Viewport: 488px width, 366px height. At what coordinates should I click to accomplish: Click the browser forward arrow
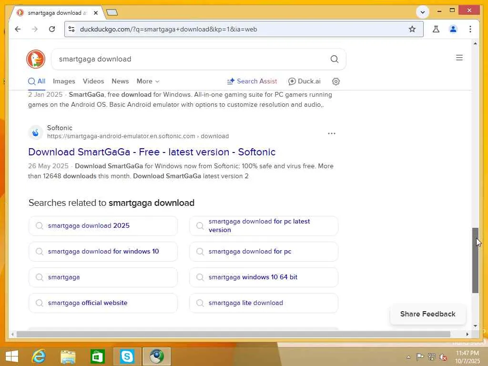[x=35, y=29]
